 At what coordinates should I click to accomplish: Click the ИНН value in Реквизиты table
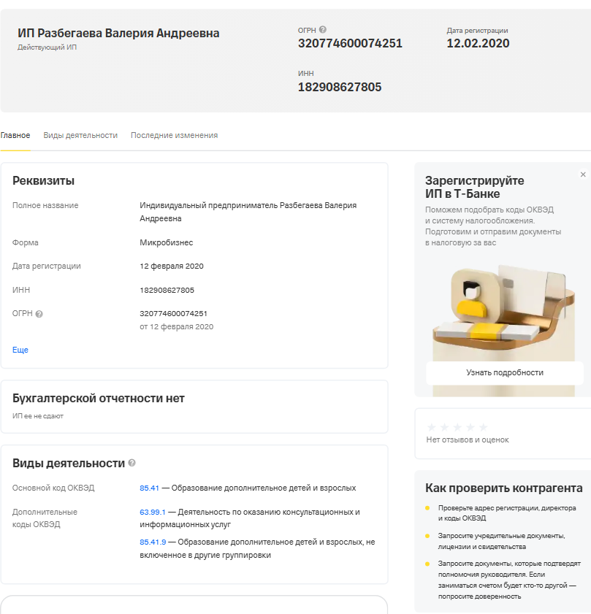tap(167, 290)
